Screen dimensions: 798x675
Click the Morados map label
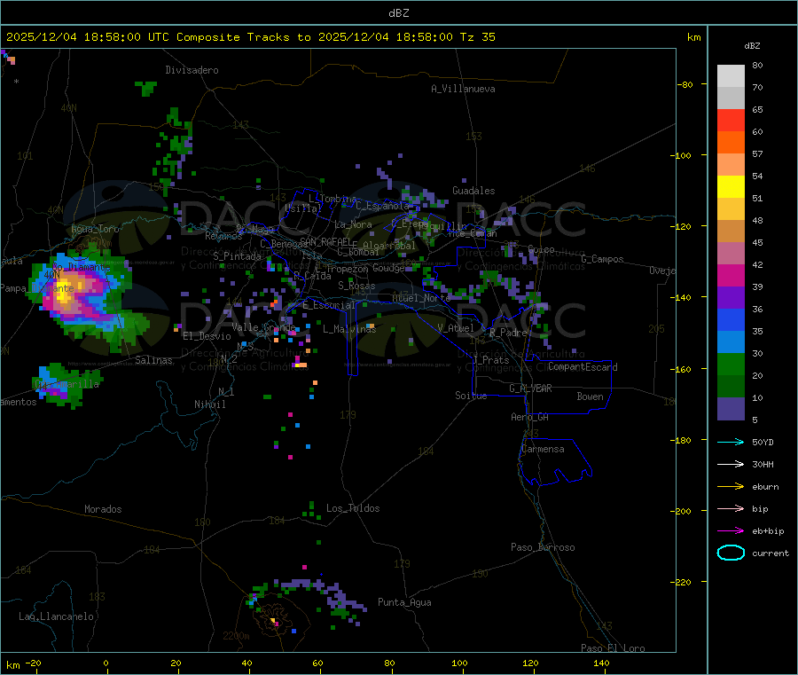[104, 509]
